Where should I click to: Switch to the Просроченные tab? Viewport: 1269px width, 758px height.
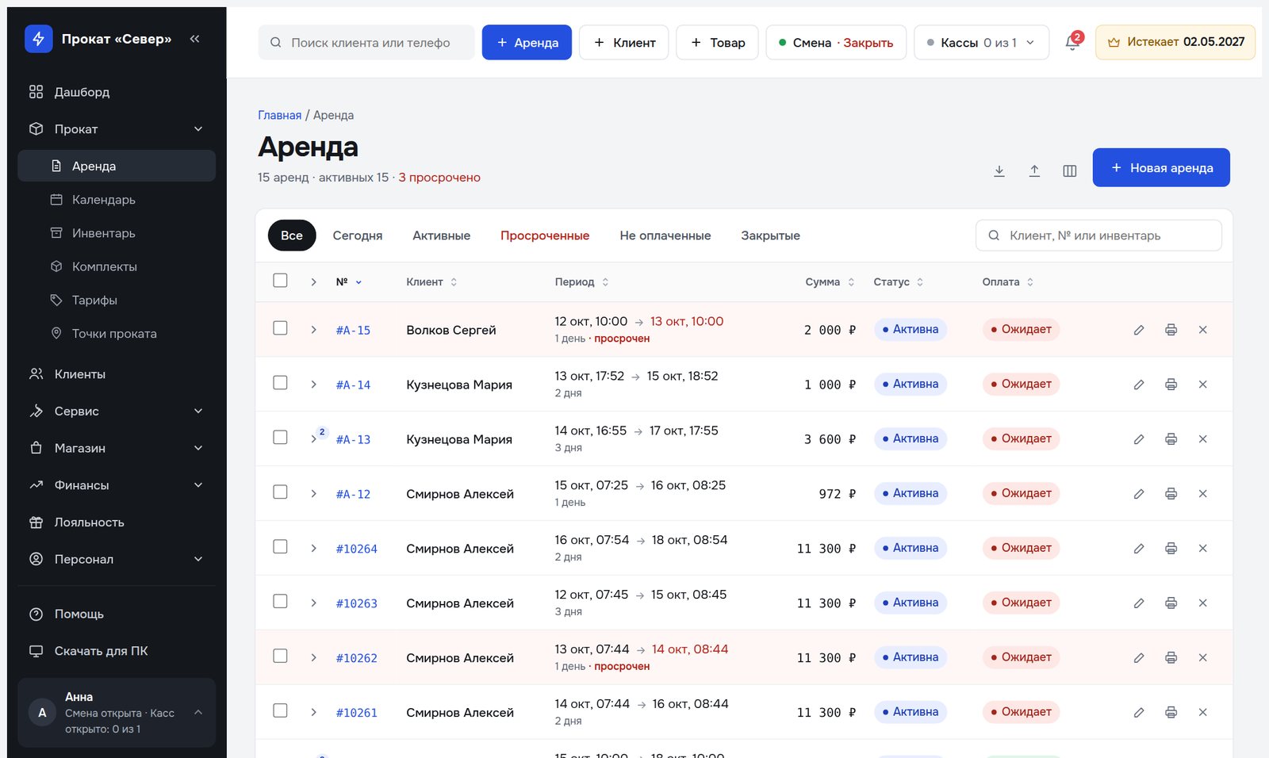click(545, 236)
